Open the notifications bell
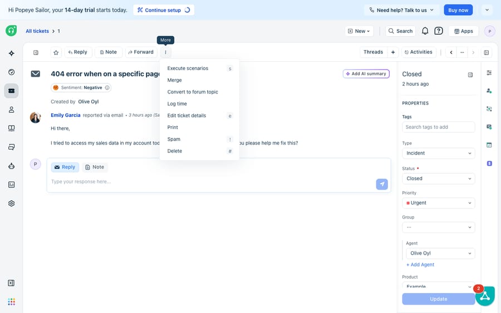The image size is (501, 313). [x=425, y=31]
